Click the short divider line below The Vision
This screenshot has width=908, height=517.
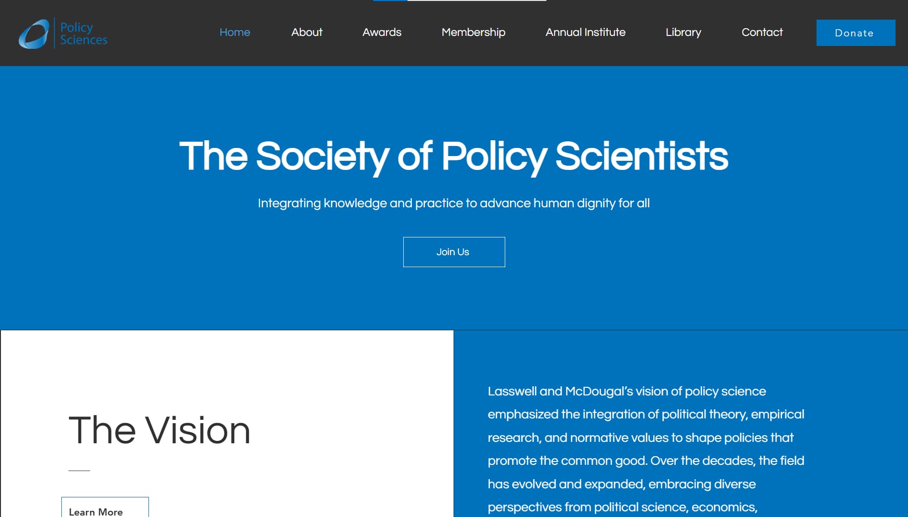coord(79,471)
